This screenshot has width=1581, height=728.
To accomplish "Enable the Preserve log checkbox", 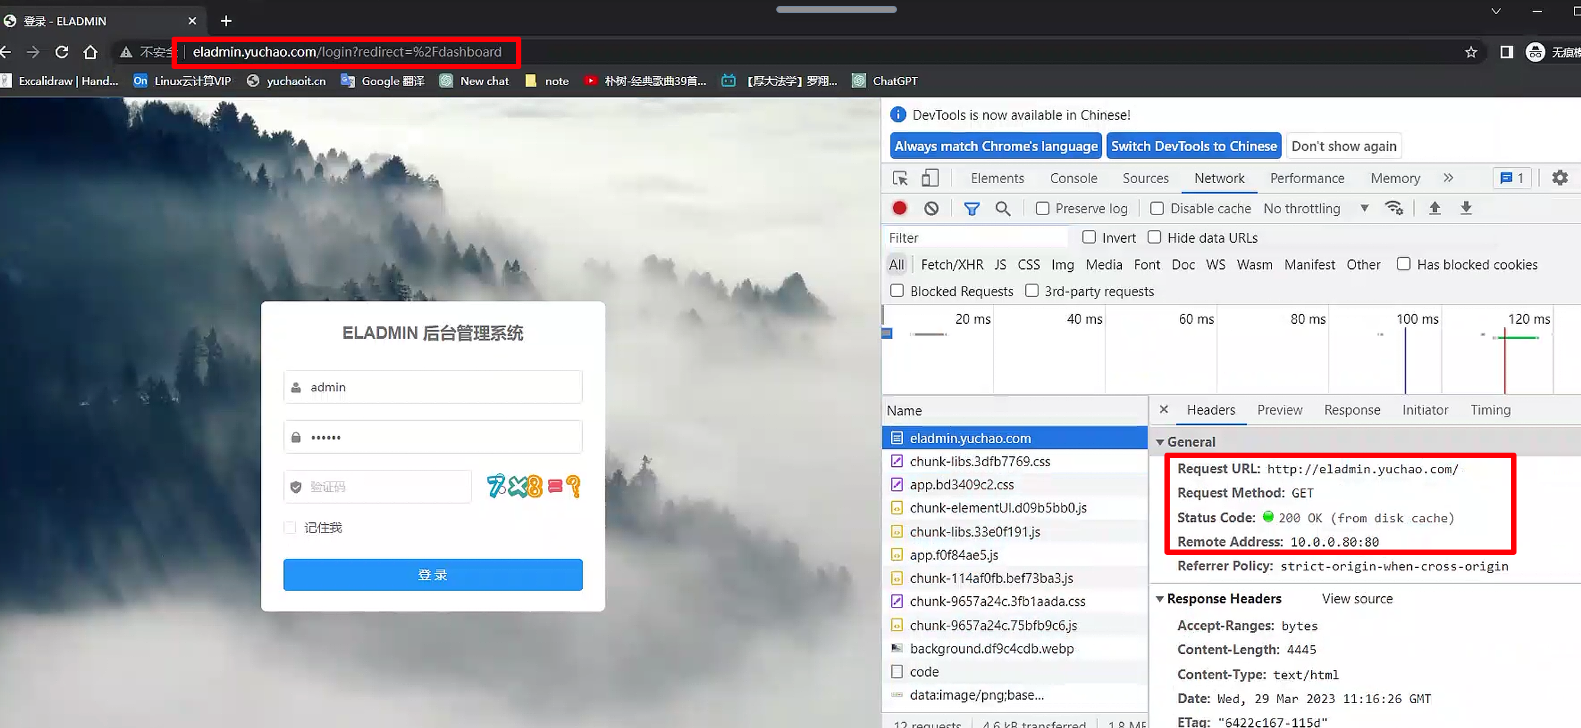I will [x=1042, y=209].
